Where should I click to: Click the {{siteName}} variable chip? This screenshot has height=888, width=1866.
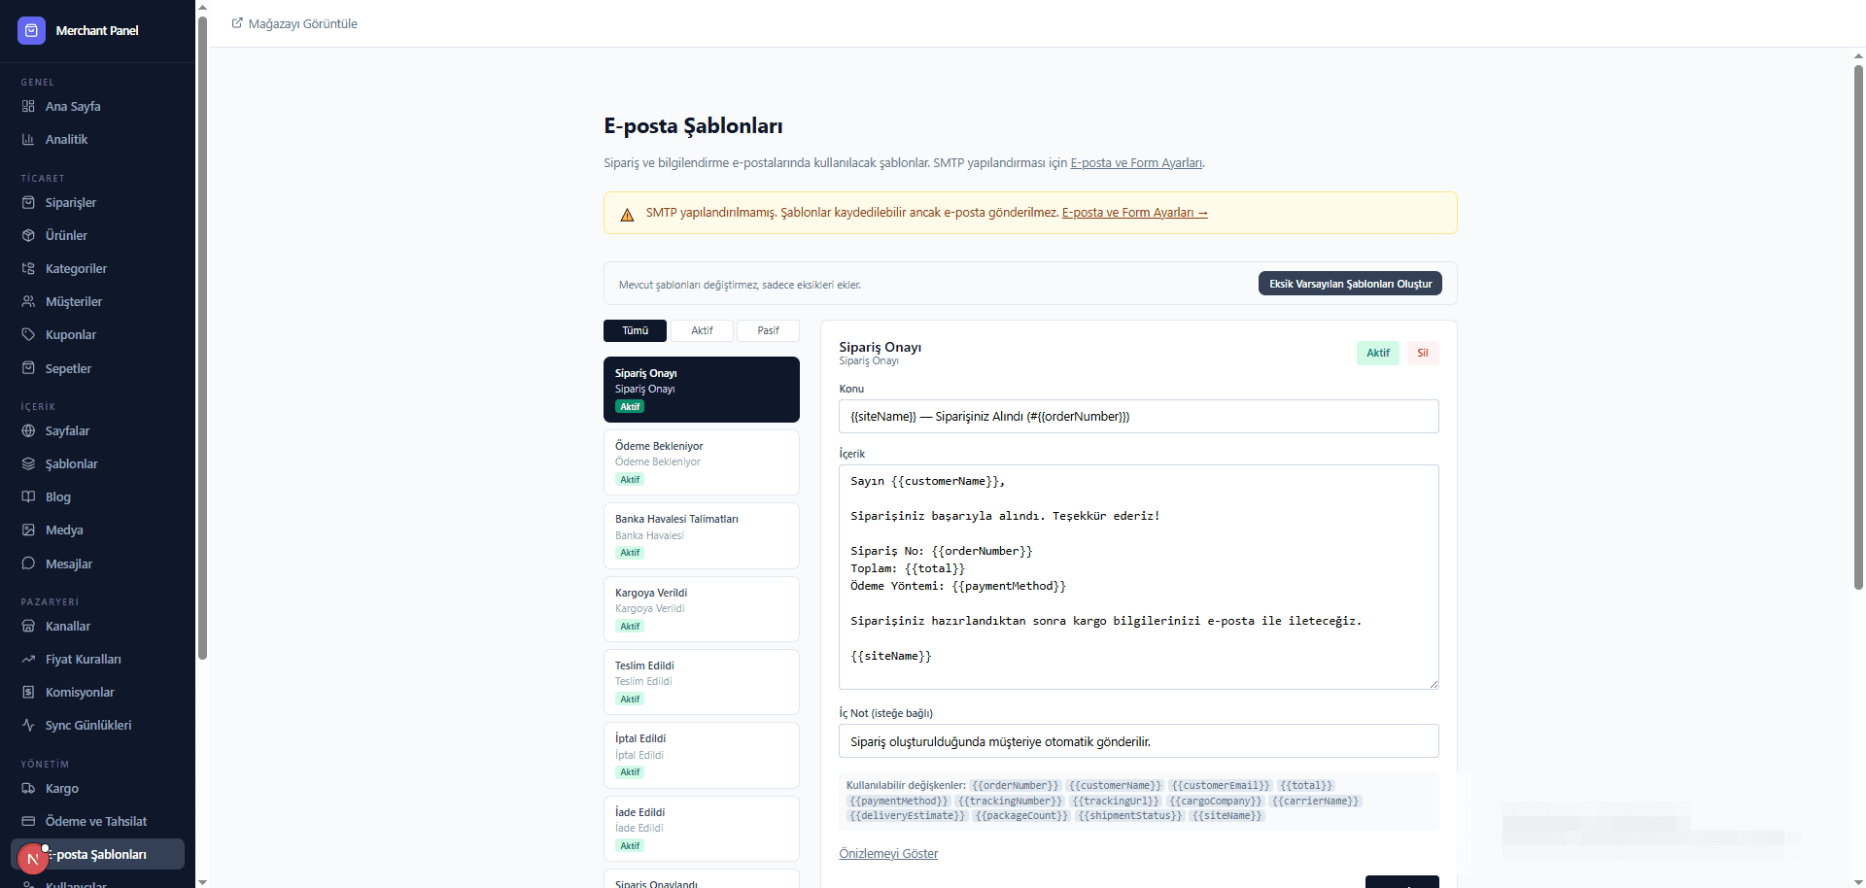[x=1227, y=816]
